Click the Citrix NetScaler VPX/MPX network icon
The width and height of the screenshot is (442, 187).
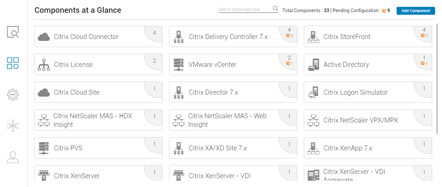pos(313,121)
